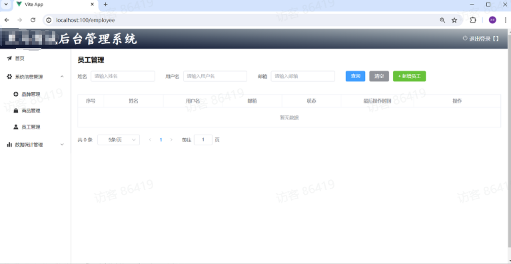
Task: Go to 首页 in the sidebar
Action: (19, 59)
